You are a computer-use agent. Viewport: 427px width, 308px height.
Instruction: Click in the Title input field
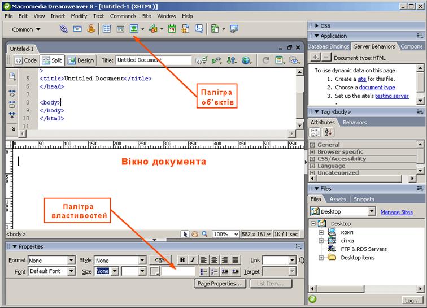[154, 60]
